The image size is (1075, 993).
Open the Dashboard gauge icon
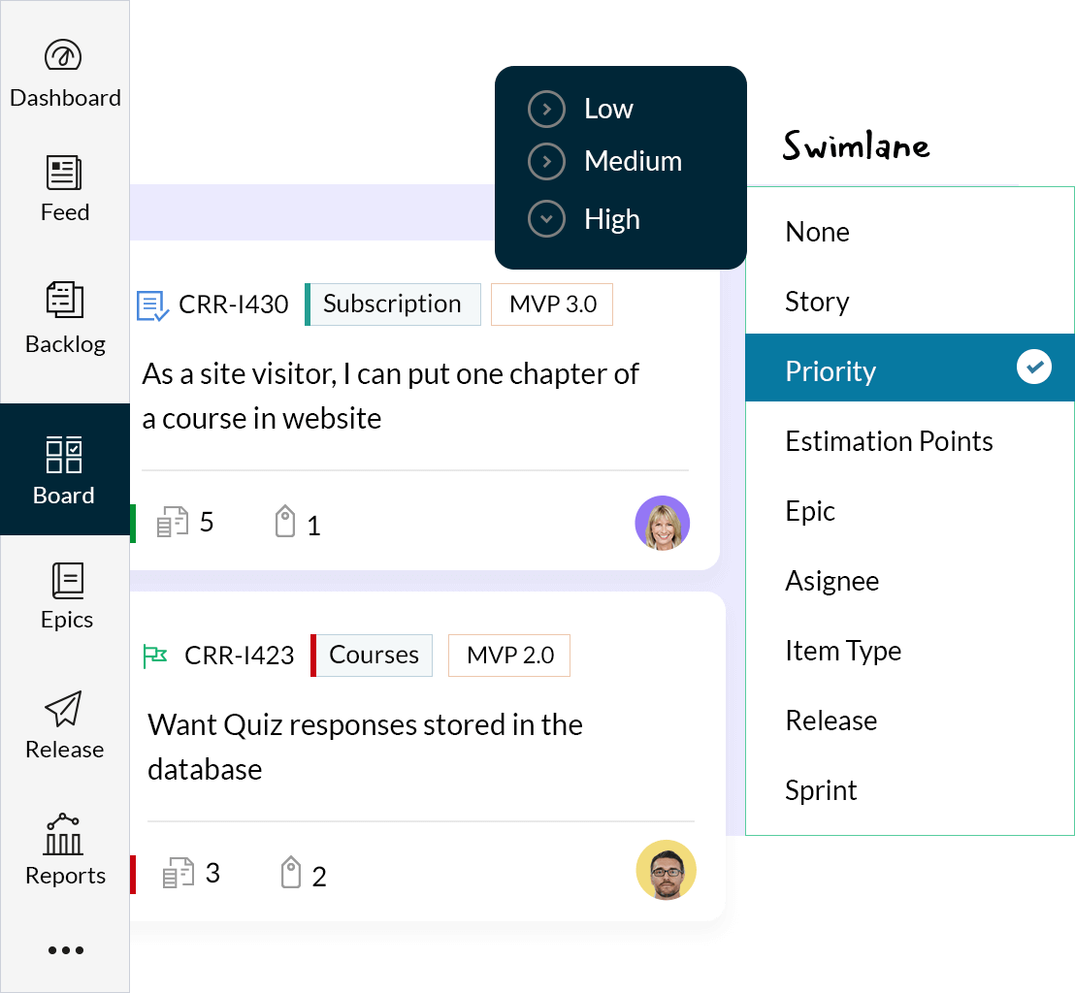click(x=64, y=55)
